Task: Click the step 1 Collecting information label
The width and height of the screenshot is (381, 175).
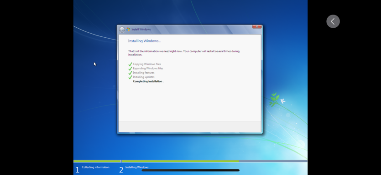Action: point(95,167)
